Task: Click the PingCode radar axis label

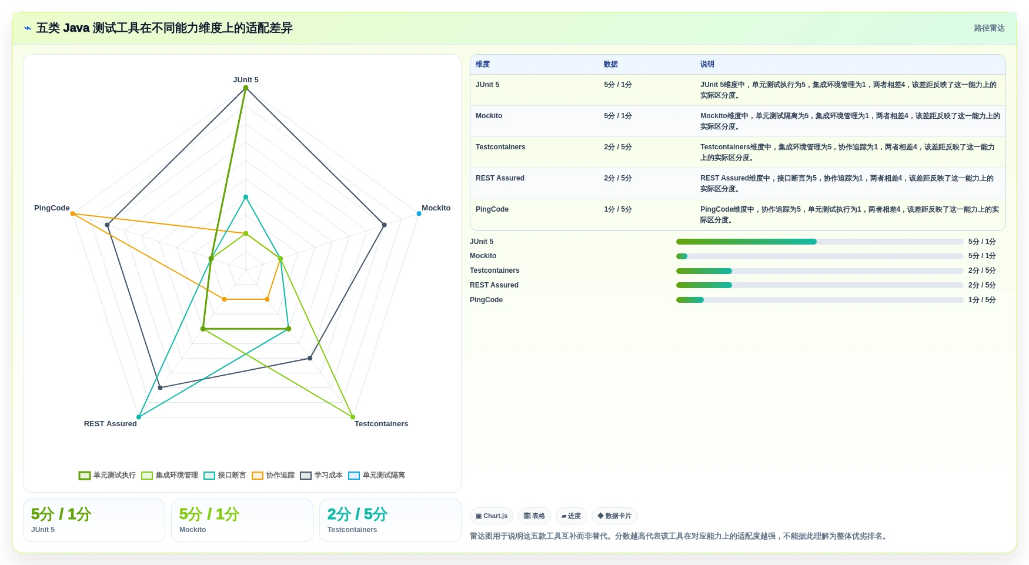Action: pos(52,208)
